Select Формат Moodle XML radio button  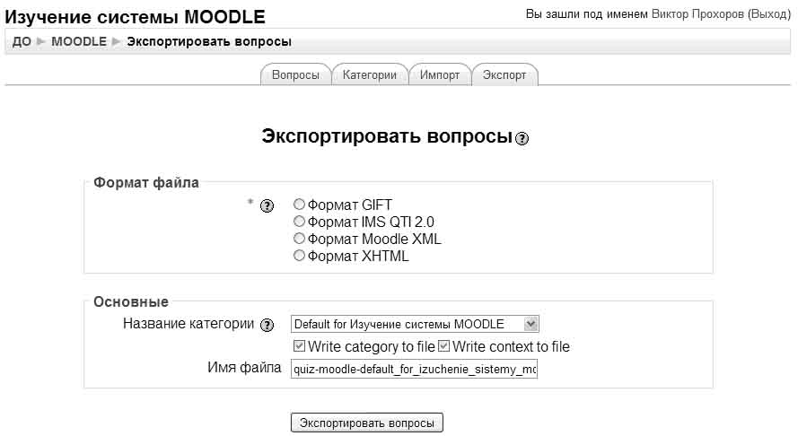tap(300, 240)
